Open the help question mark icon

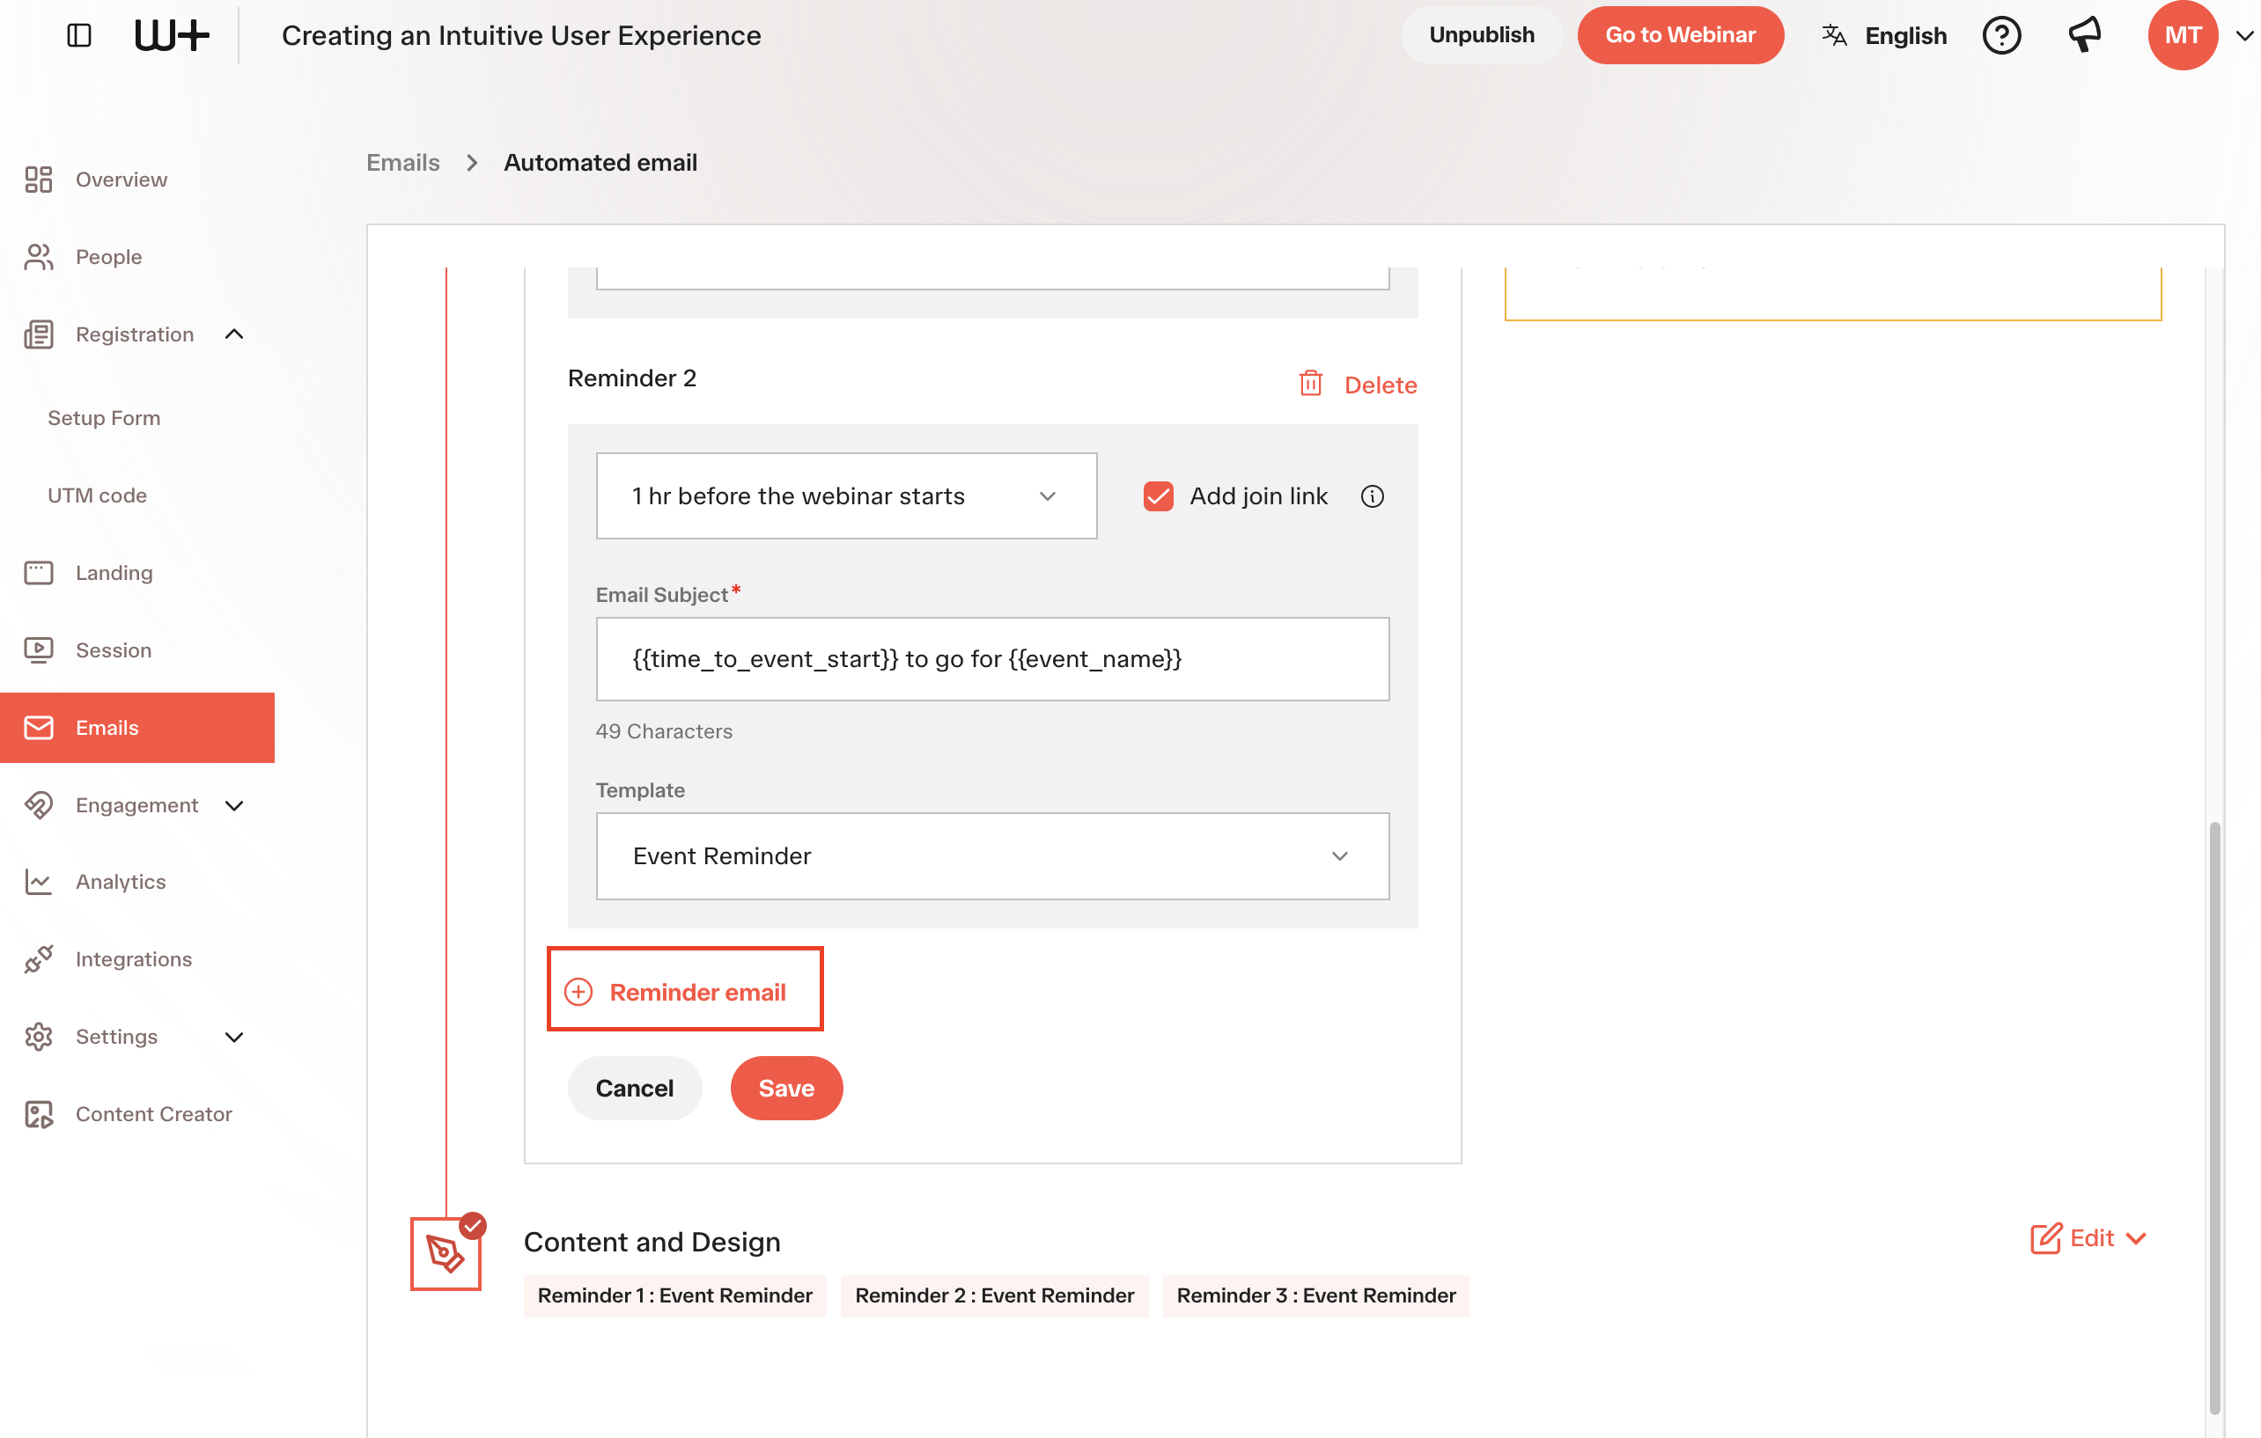point(2001,36)
